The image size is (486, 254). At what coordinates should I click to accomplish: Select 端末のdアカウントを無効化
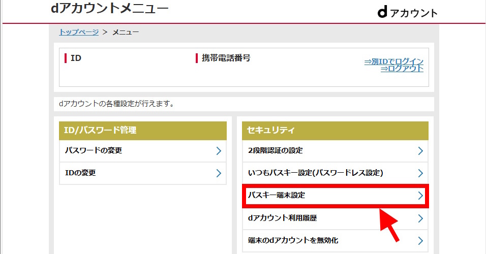(293, 240)
